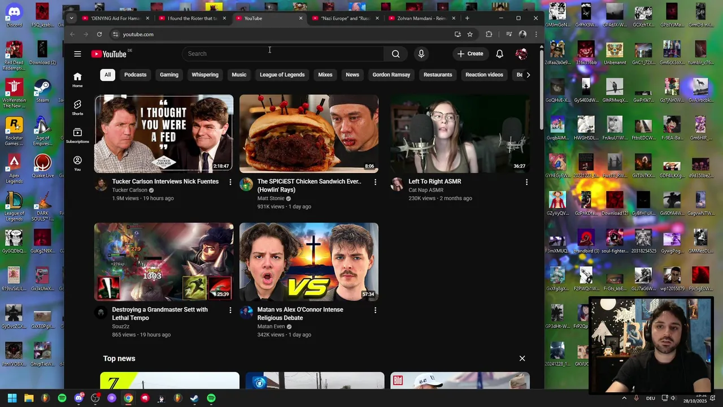Open the Chrome extensions puzzle icon
The height and width of the screenshot is (407, 723).
tap(489, 34)
